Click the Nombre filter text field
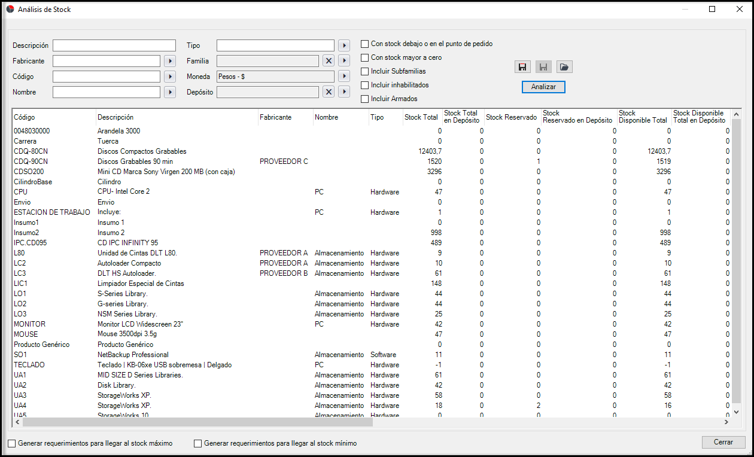Viewport: 754px width, 457px height. point(107,92)
